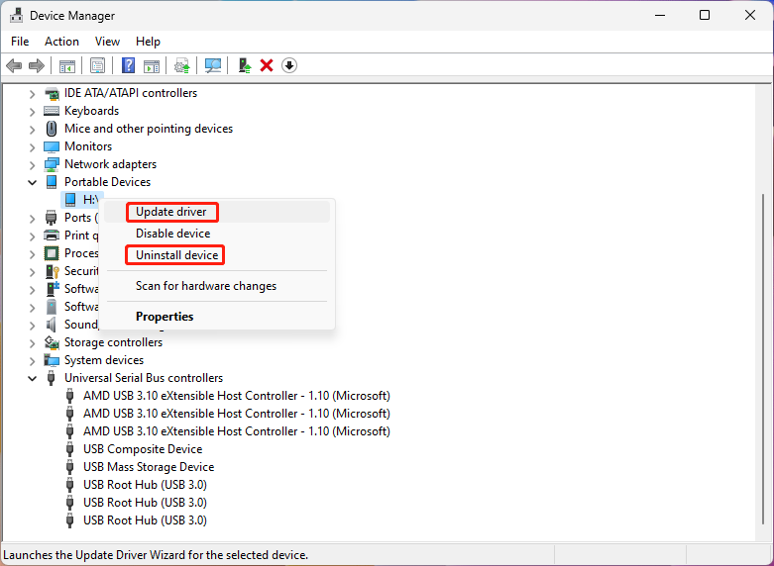Select the Monitors label
The image size is (774, 566).
pyautogui.click(x=88, y=146)
